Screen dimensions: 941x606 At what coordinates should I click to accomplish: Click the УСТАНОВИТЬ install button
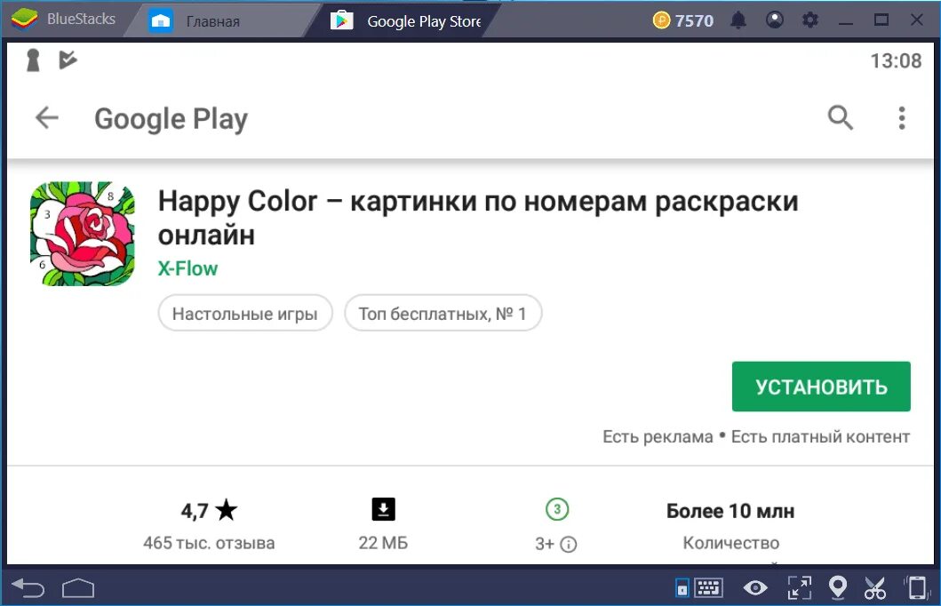click(x=821, y=387)
